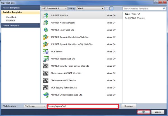The image size is (168, 116).
Task: Select Visual C# in templates tree
Action: [x=11, y=20]
